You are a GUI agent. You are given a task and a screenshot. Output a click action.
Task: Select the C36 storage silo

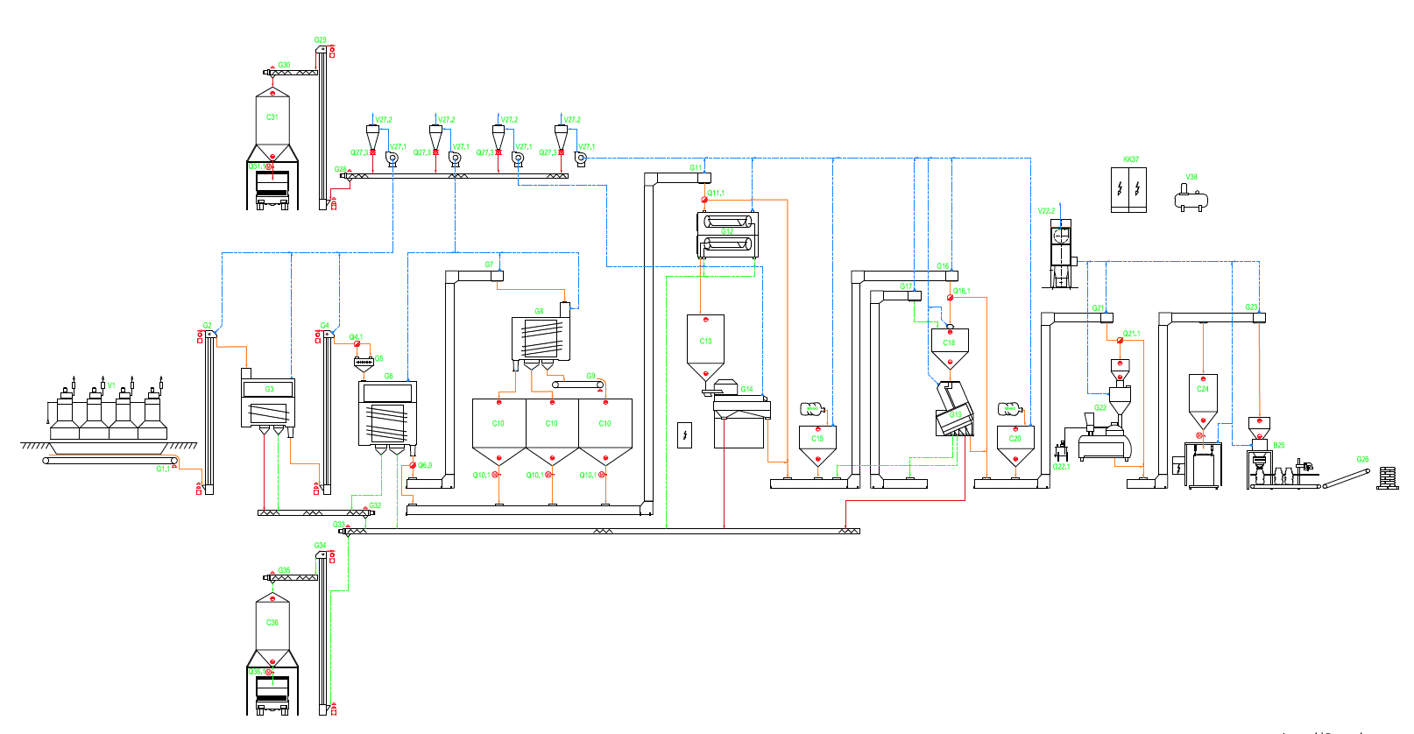click(272, 625)
